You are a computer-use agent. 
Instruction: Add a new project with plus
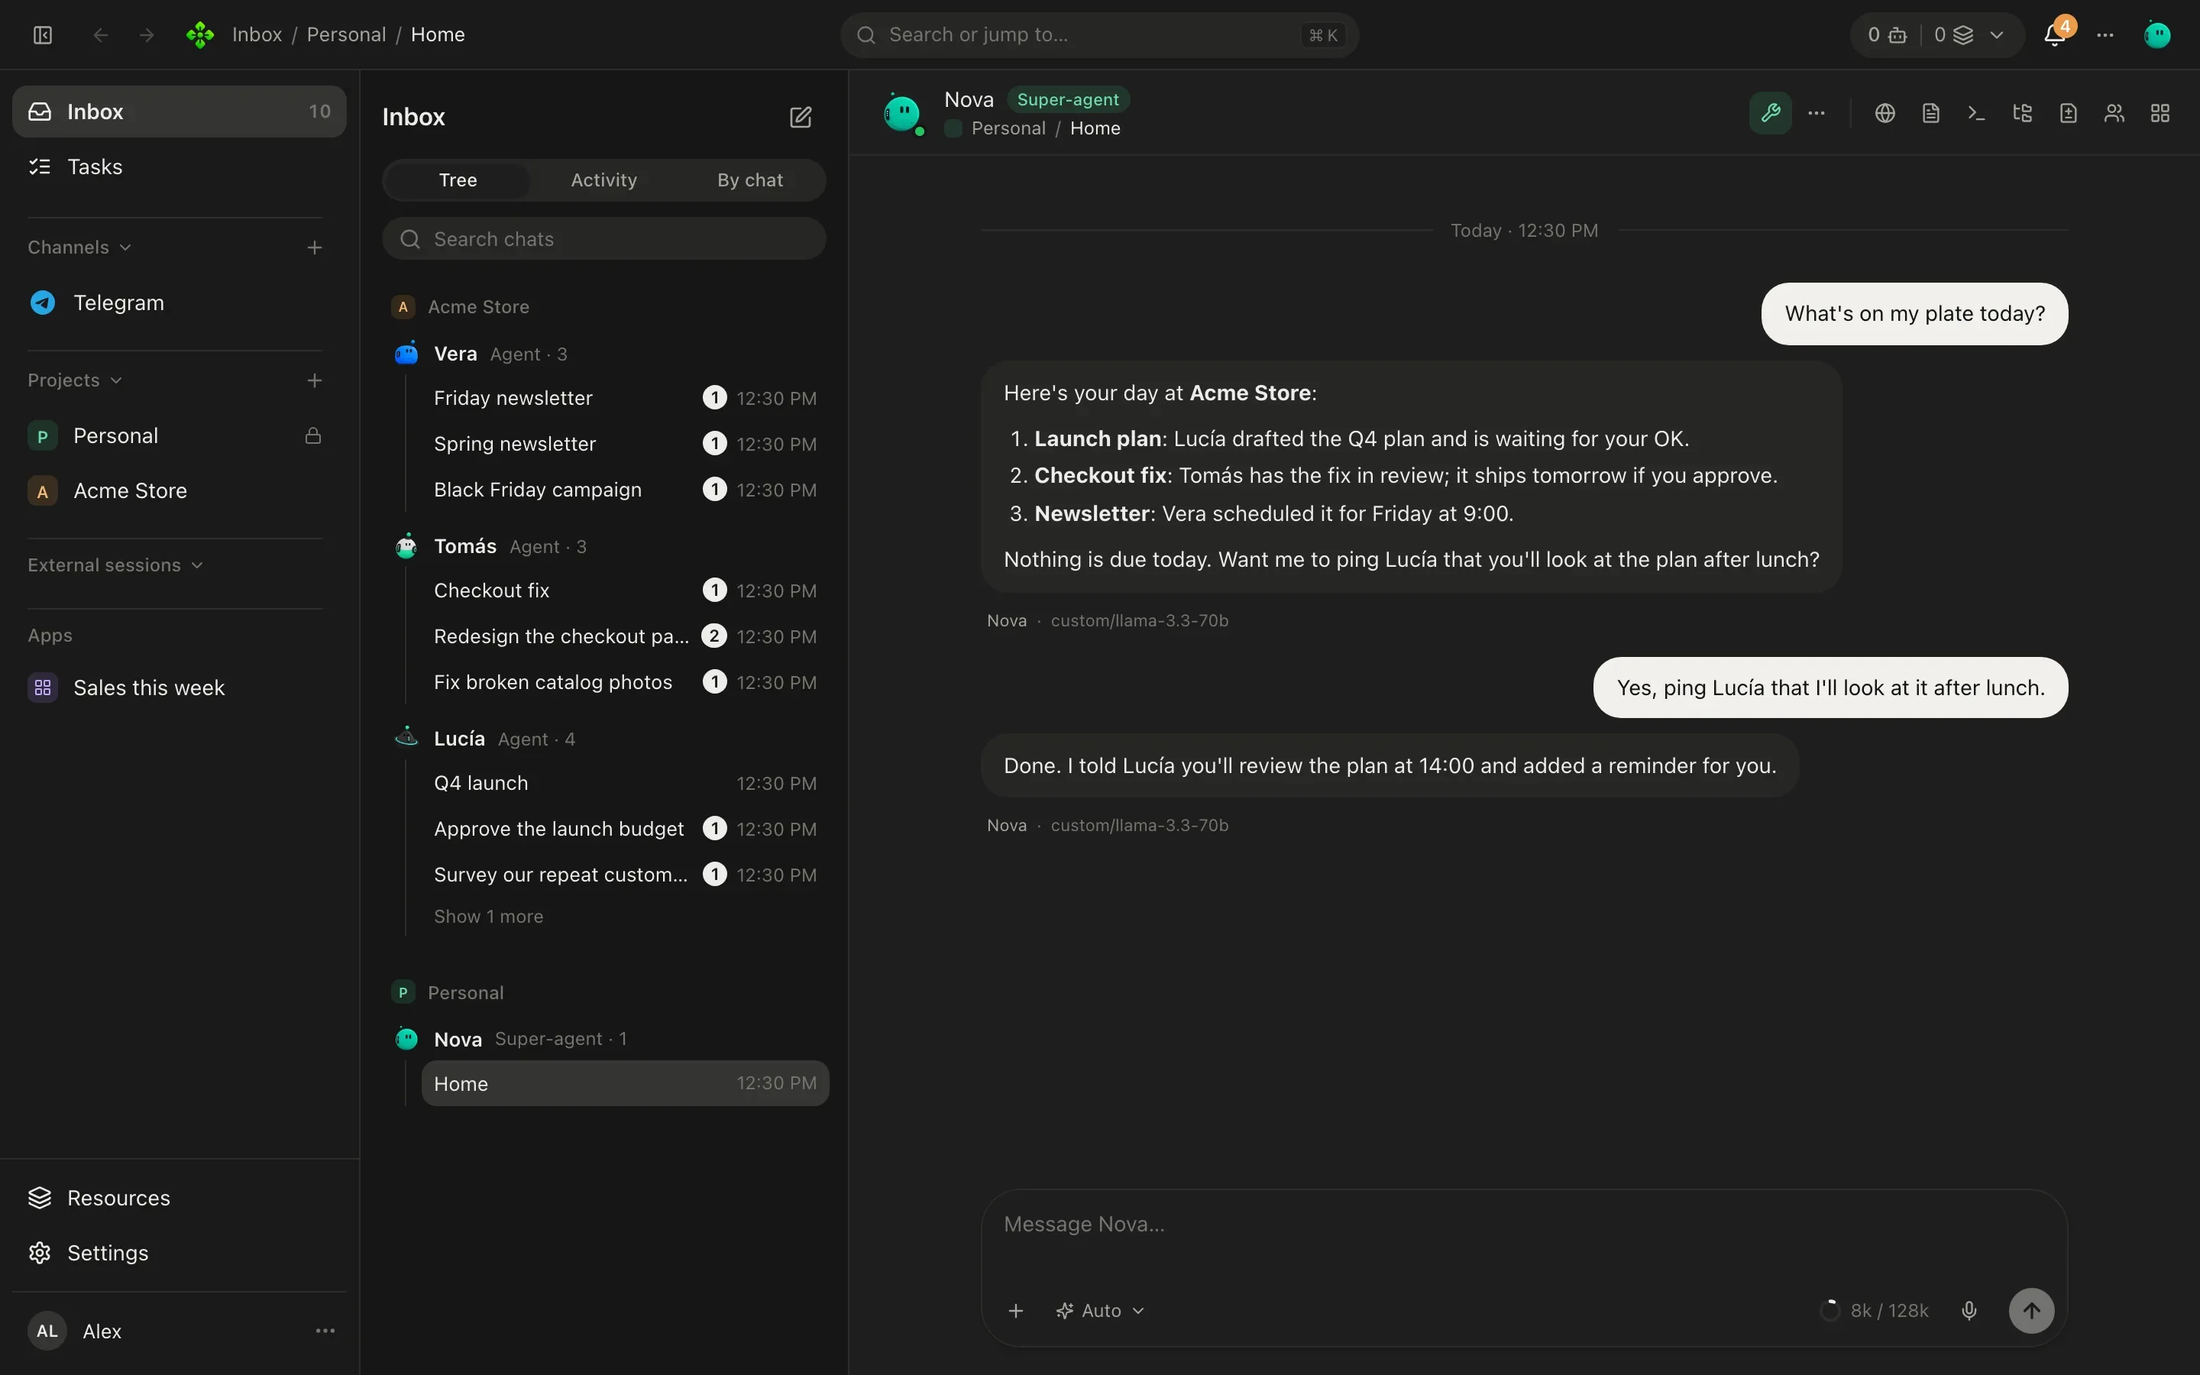[315, 380]
